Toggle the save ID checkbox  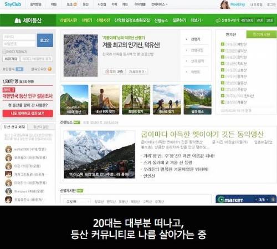point(4,52)
